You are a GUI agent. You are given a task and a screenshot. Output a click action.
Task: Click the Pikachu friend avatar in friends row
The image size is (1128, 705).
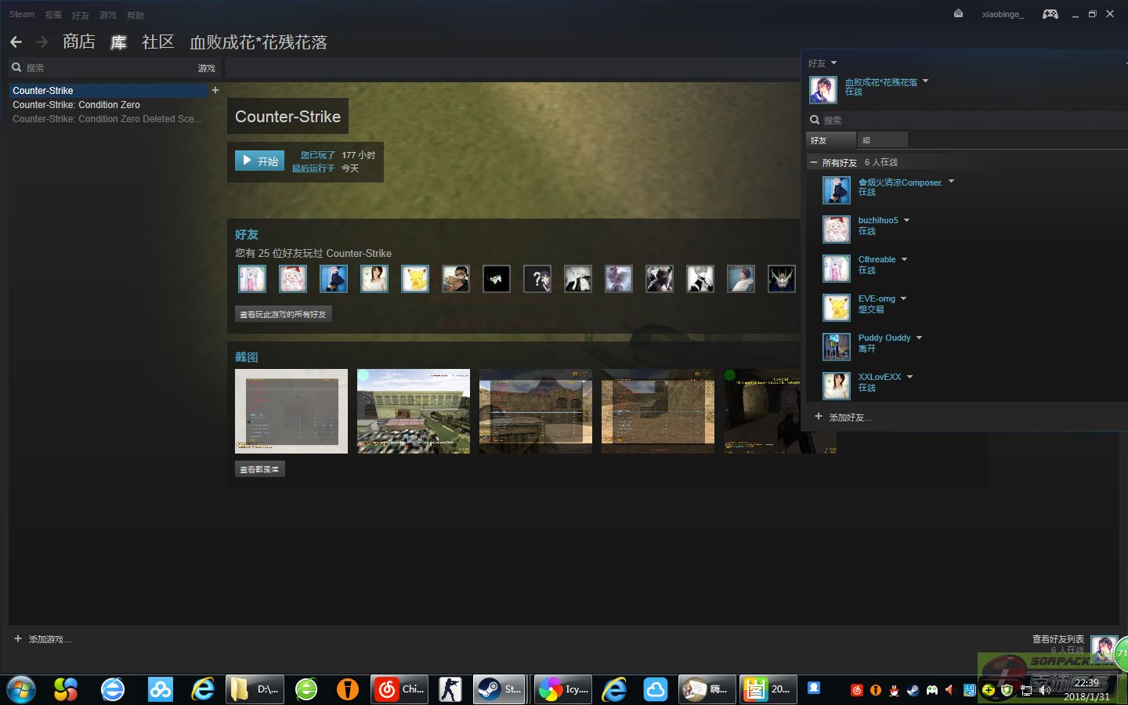pos(415,279)
